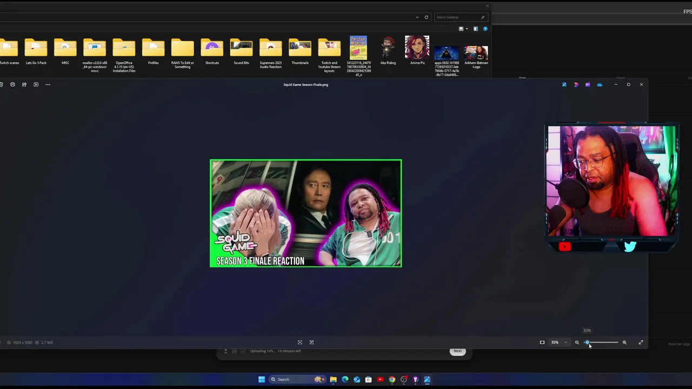Enter fullscreen using the expand arrows icon
Image resolution: width=692 pixels, height=389 pixels.
click(641, 343)
